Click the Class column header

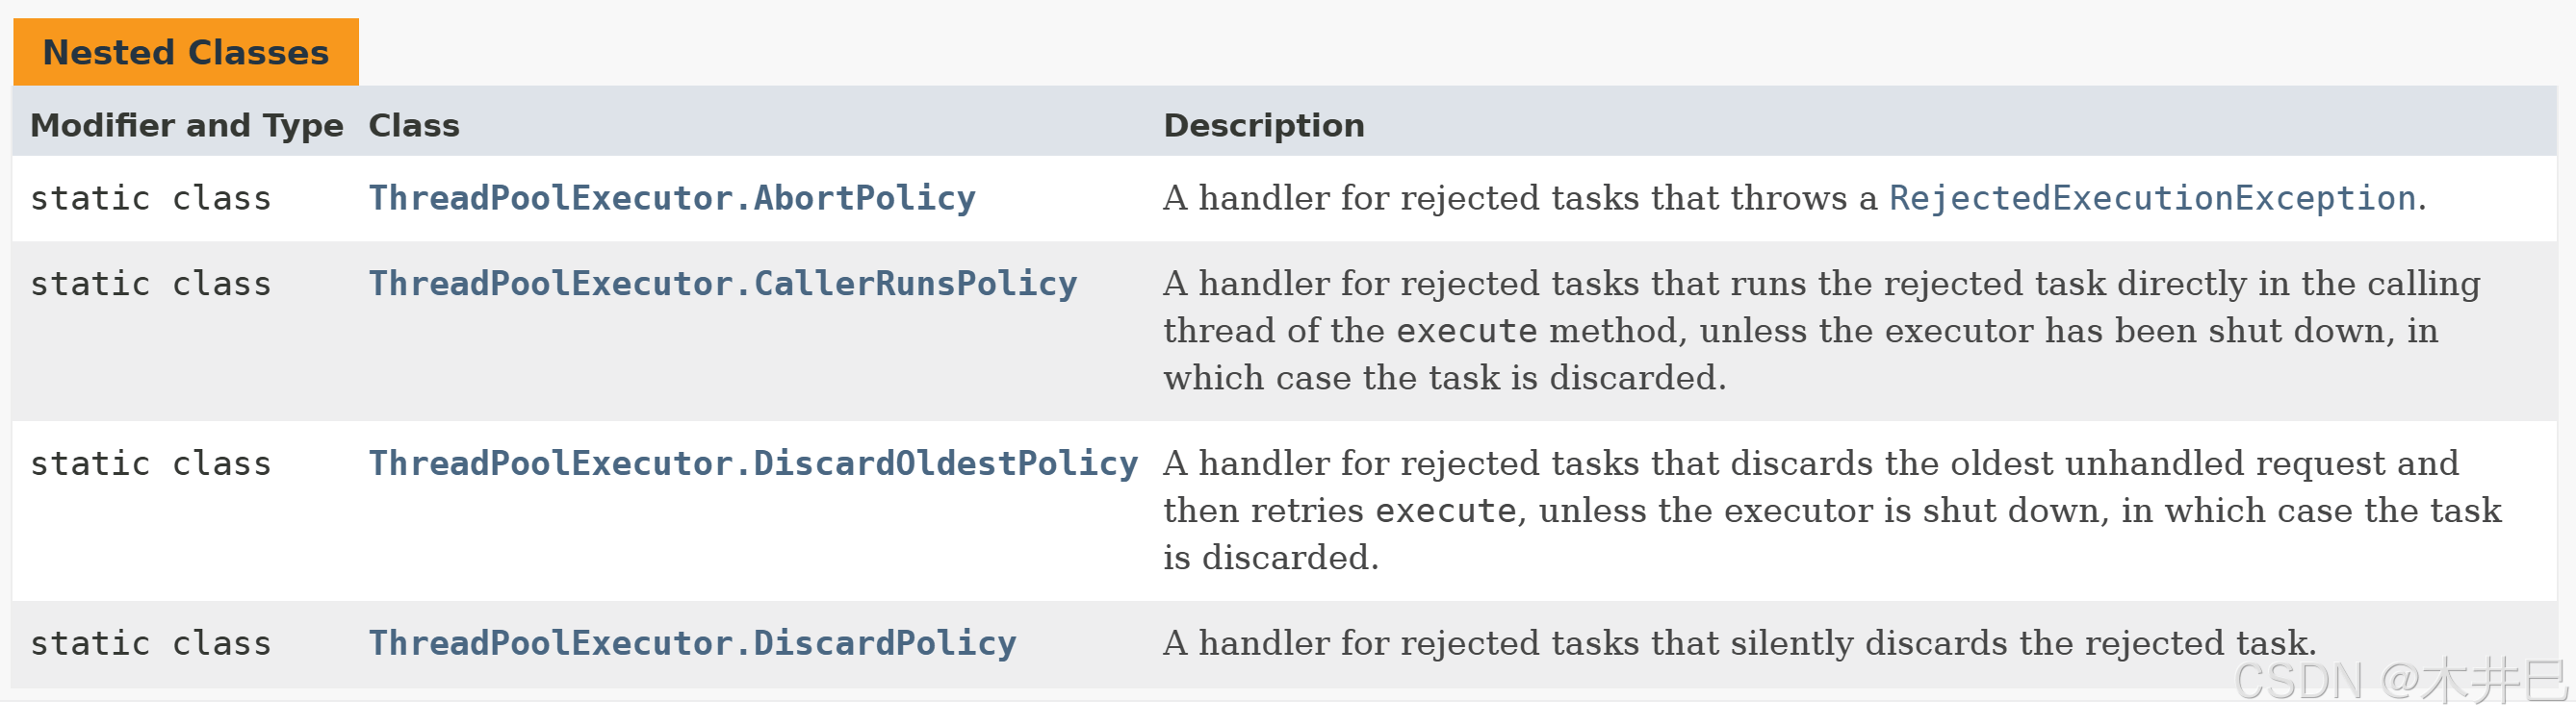[414, 125]
